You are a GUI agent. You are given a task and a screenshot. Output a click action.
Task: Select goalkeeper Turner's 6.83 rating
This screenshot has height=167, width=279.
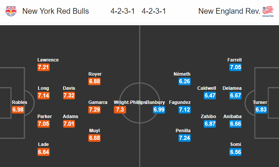point(261,110)
